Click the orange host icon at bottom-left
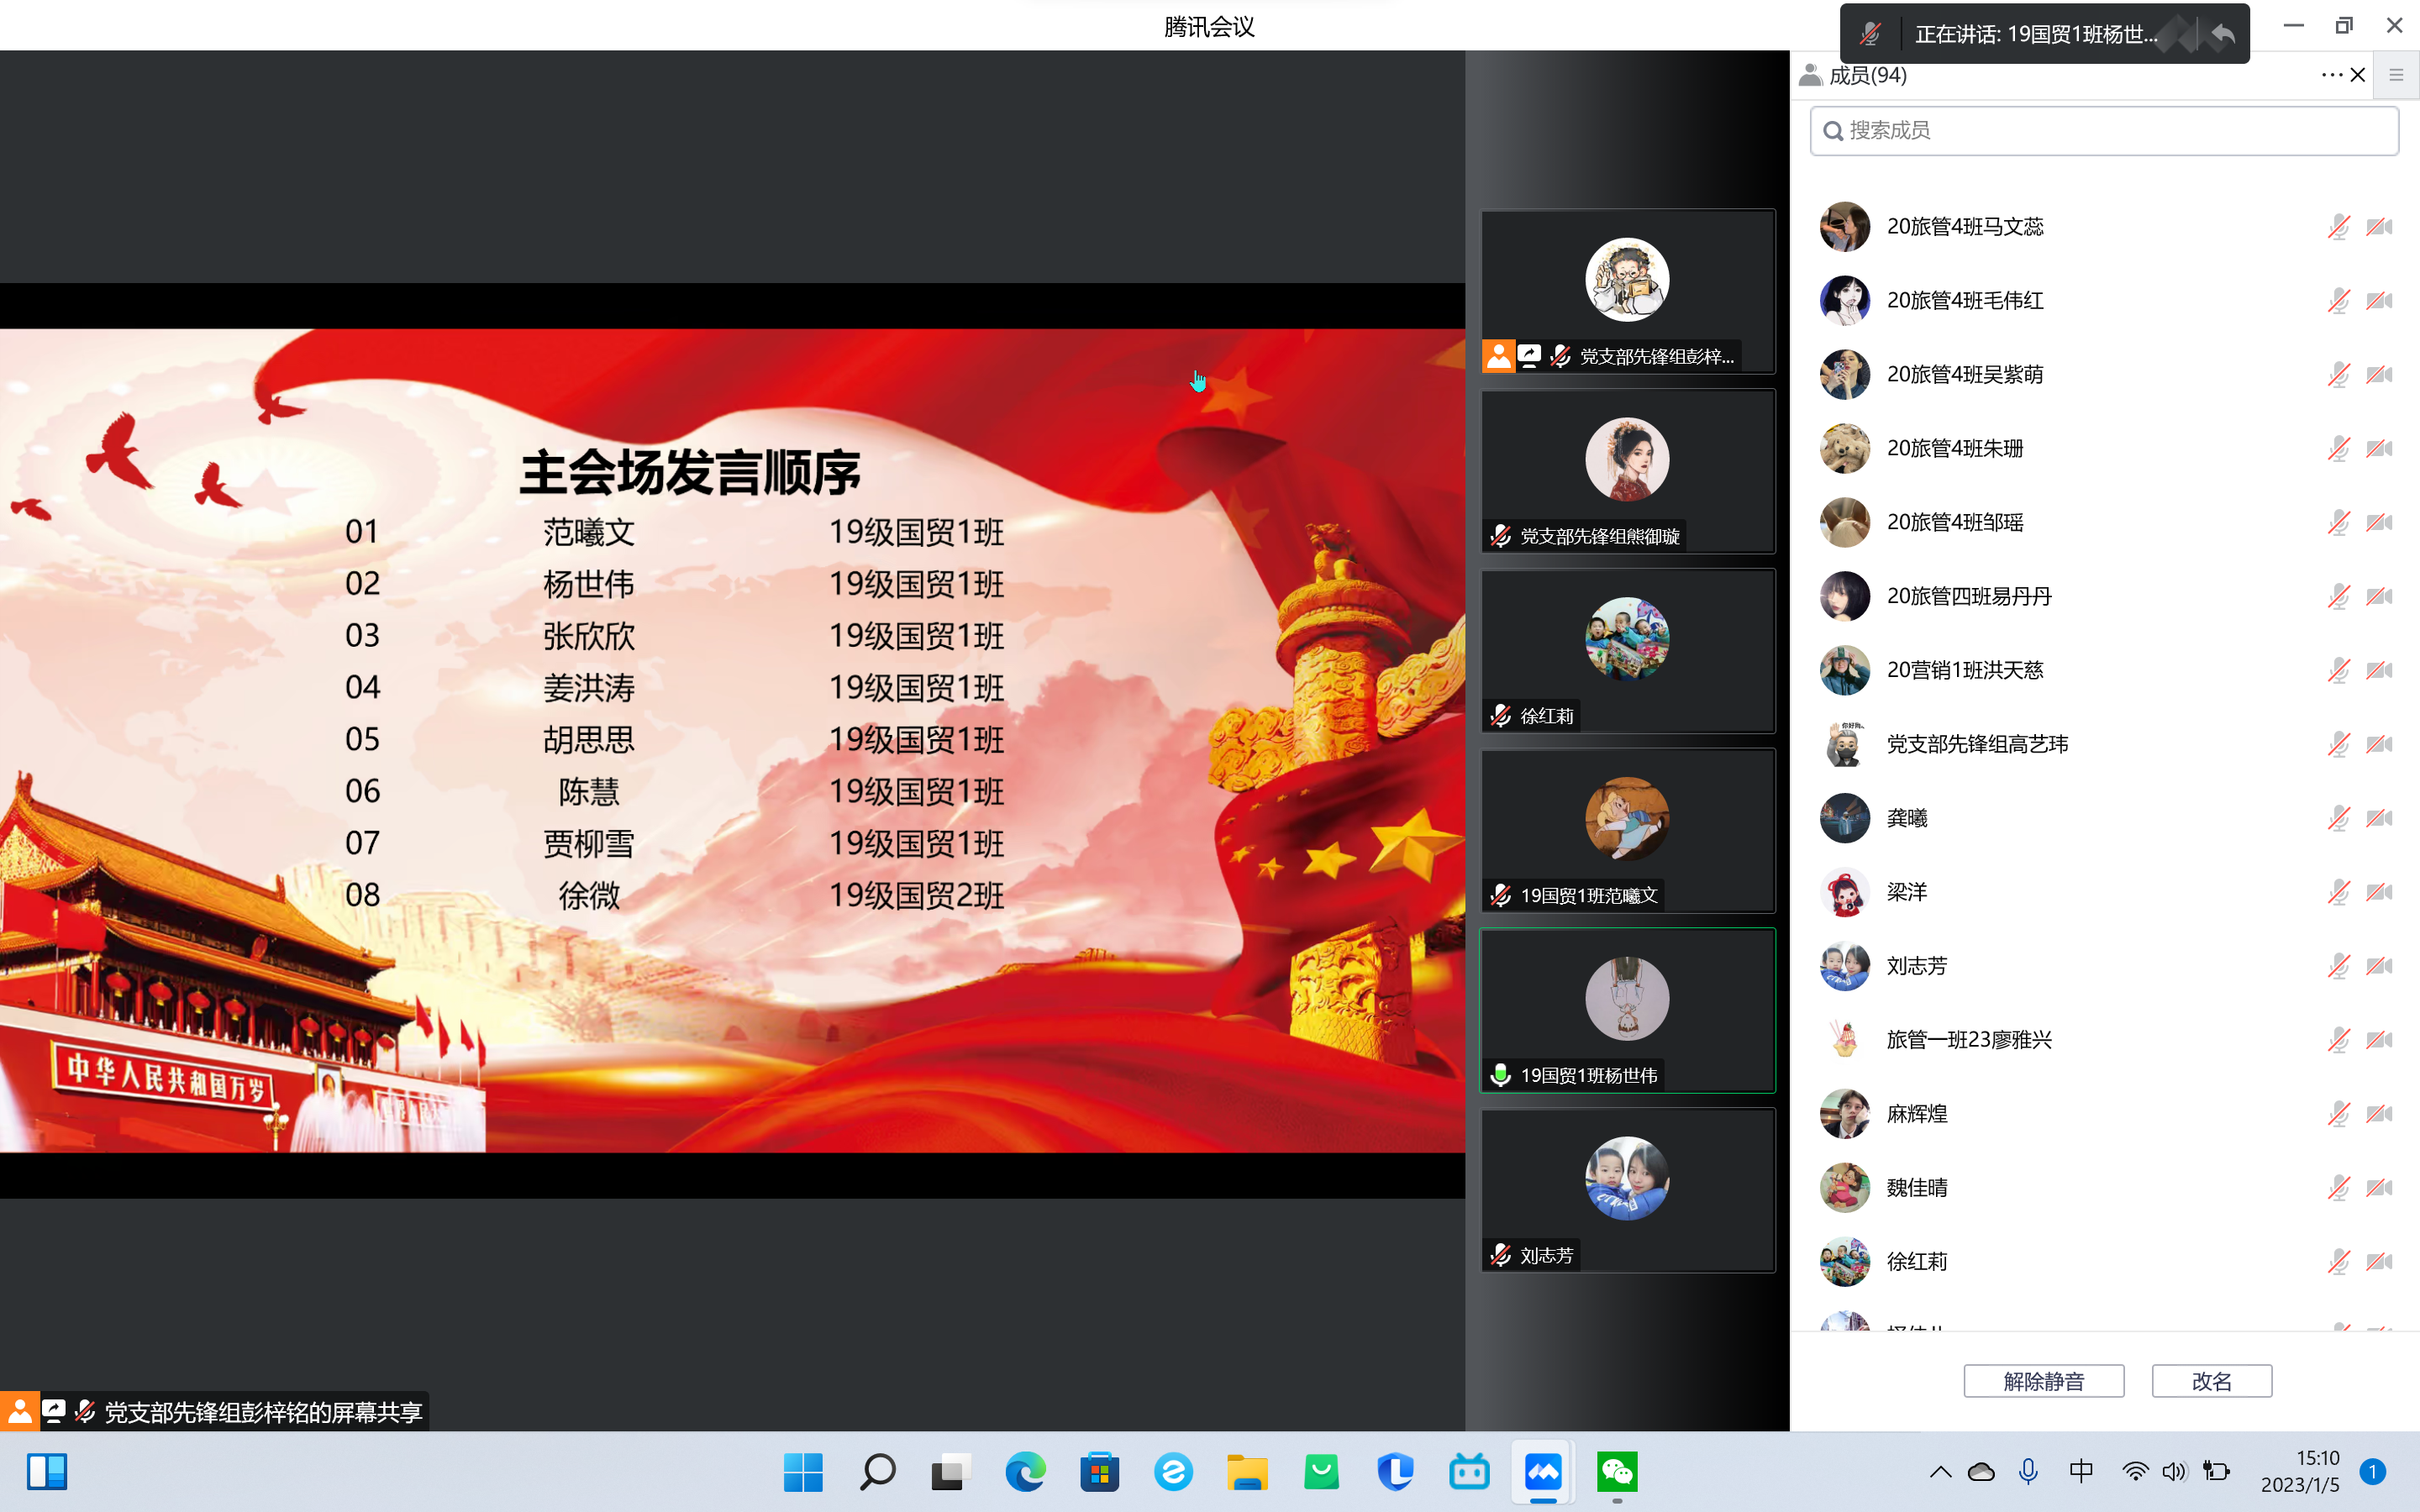 [19, 1411]
